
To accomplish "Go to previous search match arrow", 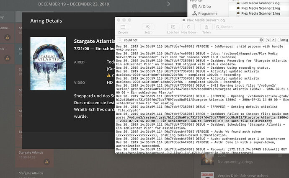I will tap(268, 40).
